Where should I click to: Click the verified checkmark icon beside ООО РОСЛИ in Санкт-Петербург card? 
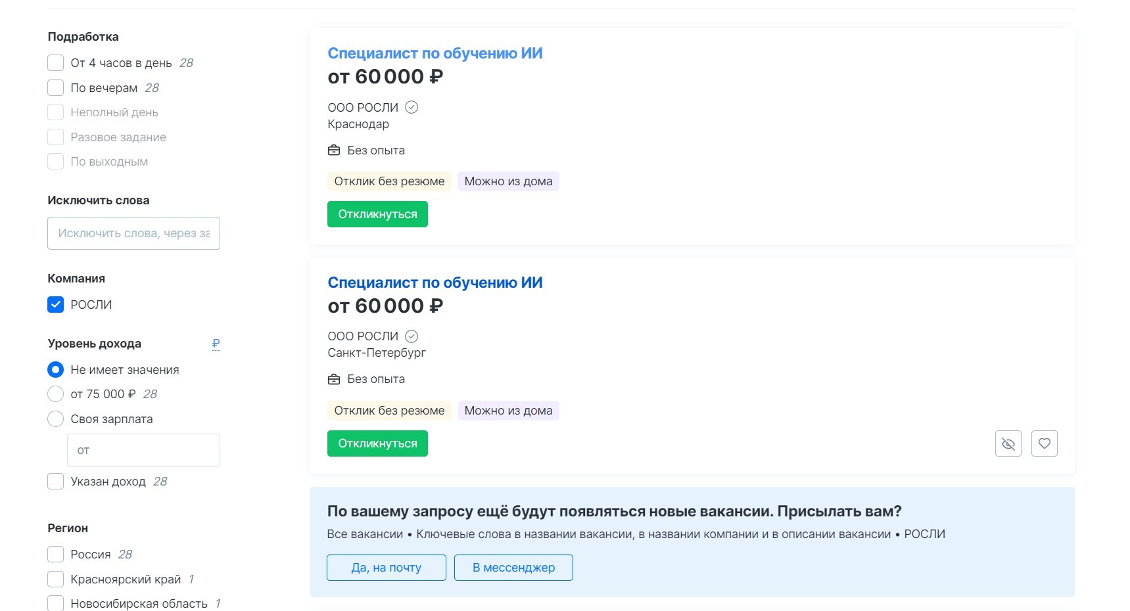tap(412, 336)
